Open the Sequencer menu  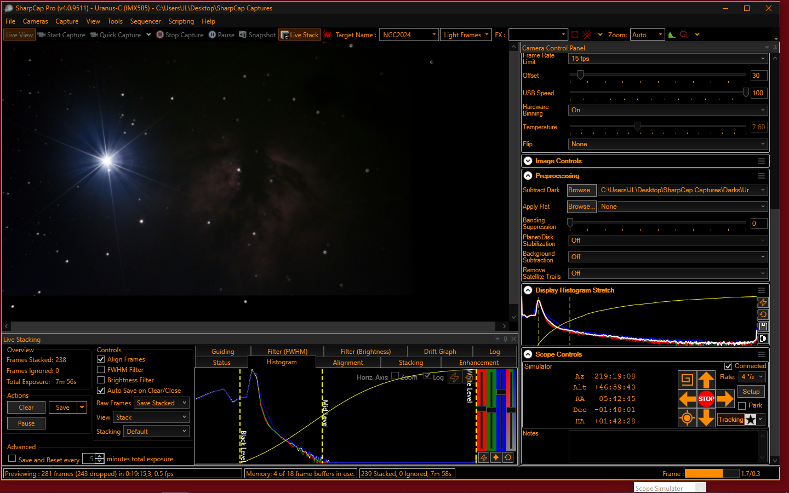click(145, 21)
